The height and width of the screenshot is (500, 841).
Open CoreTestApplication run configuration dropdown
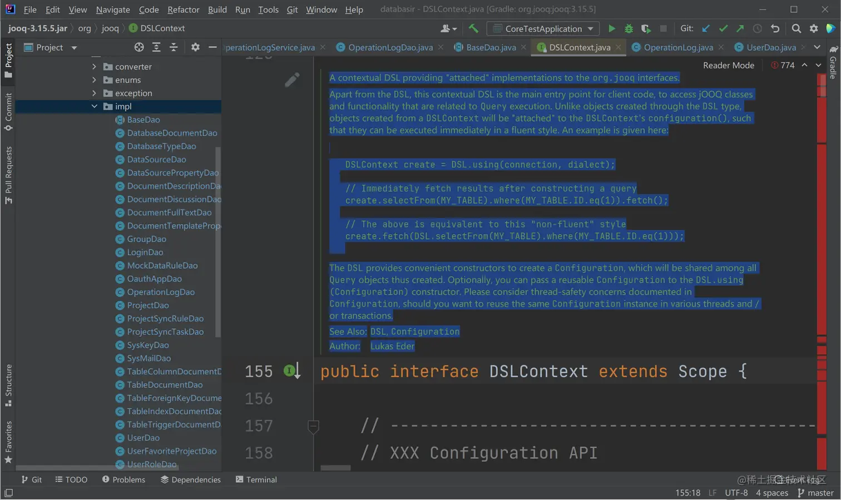[543, 28]
